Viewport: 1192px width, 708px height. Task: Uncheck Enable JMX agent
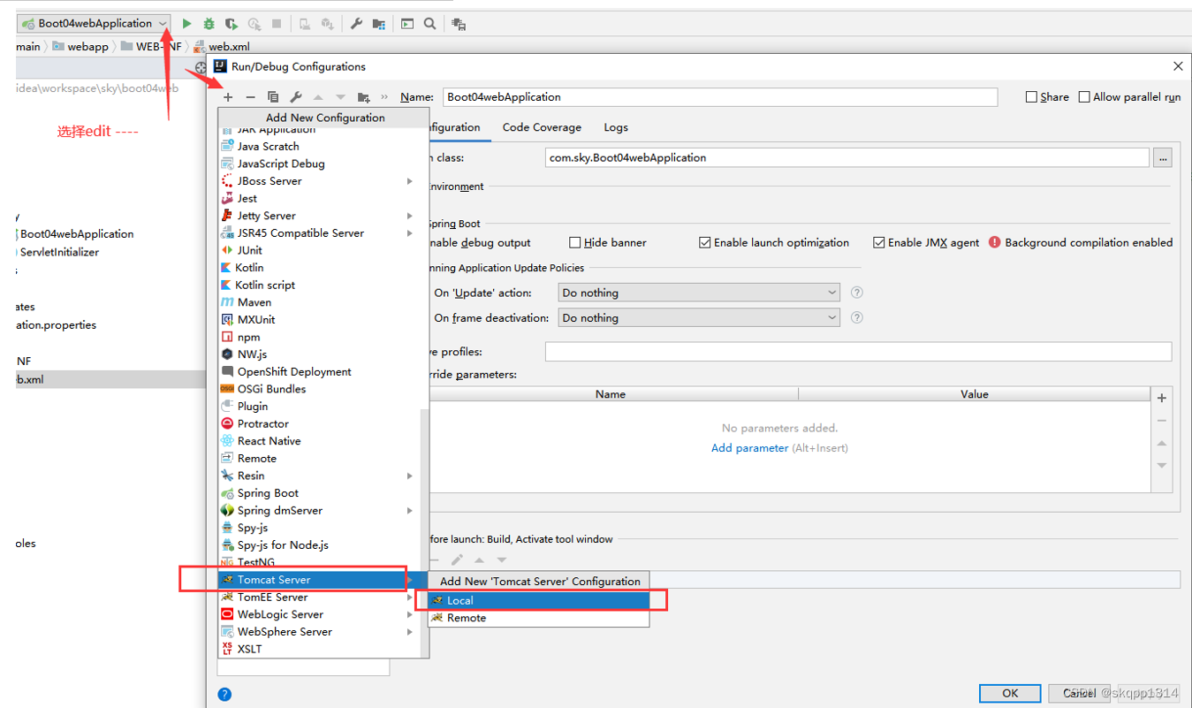tap(879, 242)
